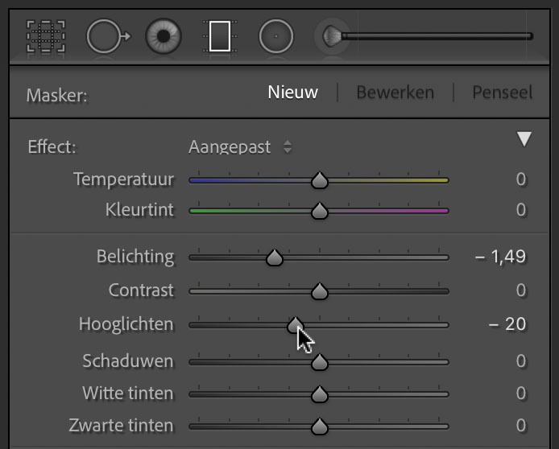Screen dimensions: 559x449
Task: Click the Belichting slider handle
Action: [x=275, y=257]
